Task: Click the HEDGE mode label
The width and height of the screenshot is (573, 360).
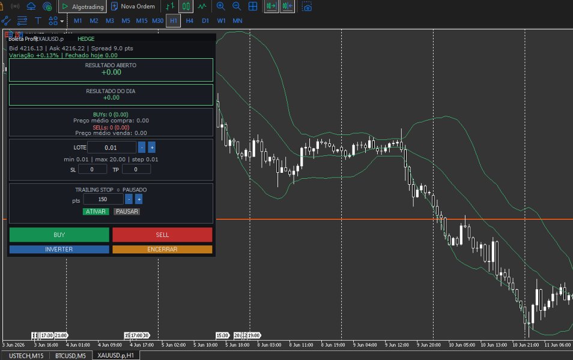Action: point(86,39)
